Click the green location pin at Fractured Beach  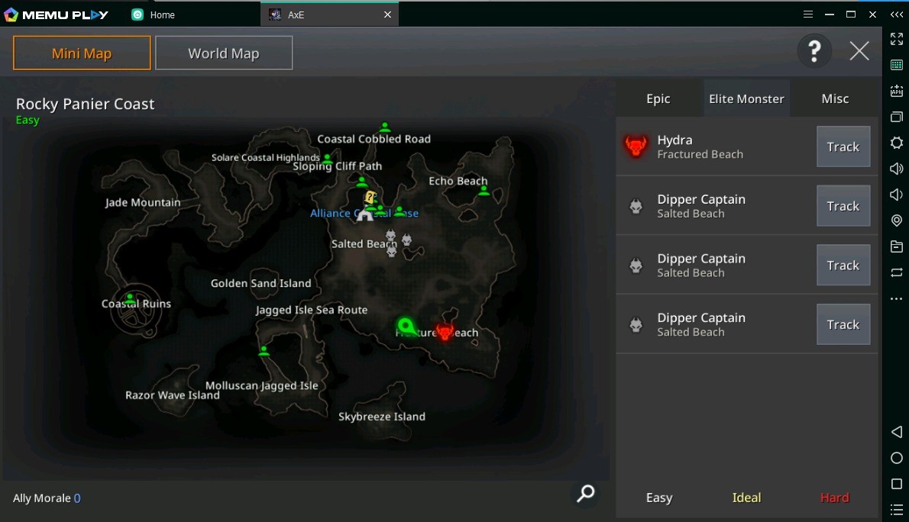(x=405, y=327)
